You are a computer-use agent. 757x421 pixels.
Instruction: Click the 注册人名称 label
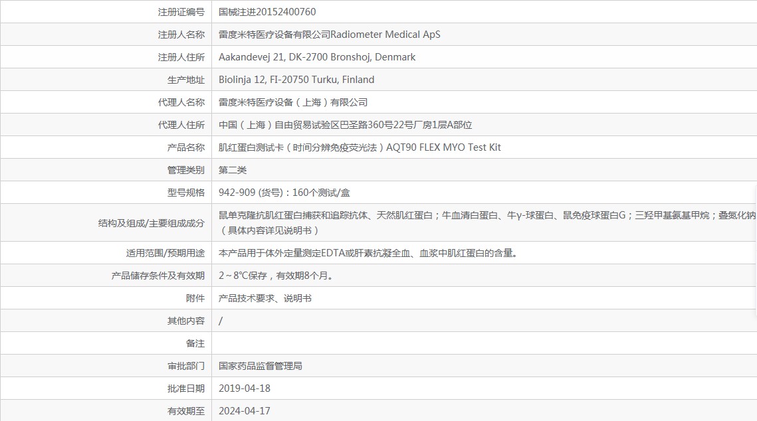point(181,35)
